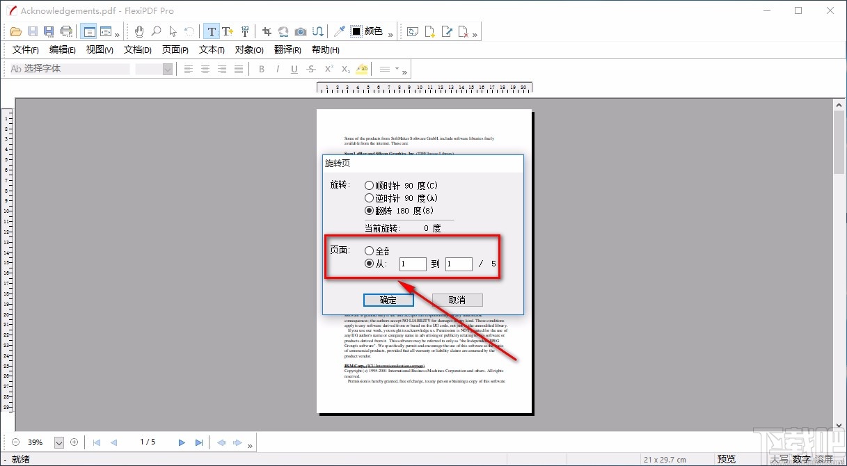Click the black 颜色 color swatch
The height and width of the screenshot is (466, 847).
(x=356, y=31)
